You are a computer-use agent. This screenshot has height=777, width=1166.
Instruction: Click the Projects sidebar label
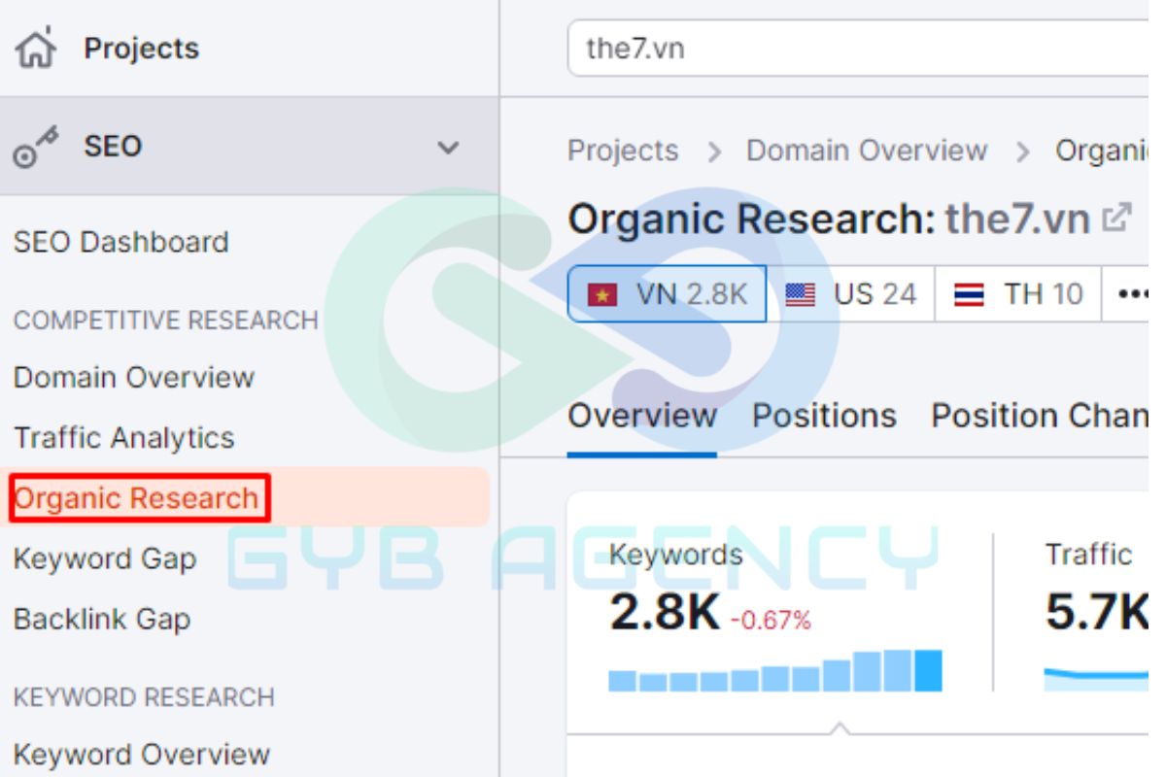[x=141, y=49]
